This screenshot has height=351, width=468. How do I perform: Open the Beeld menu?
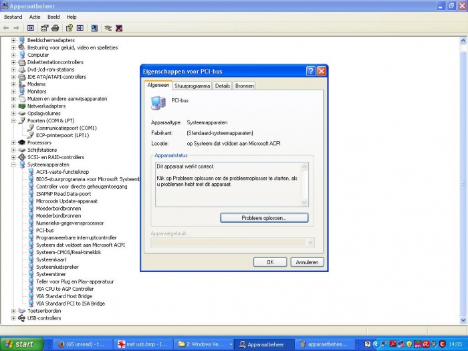pos(53,17)
